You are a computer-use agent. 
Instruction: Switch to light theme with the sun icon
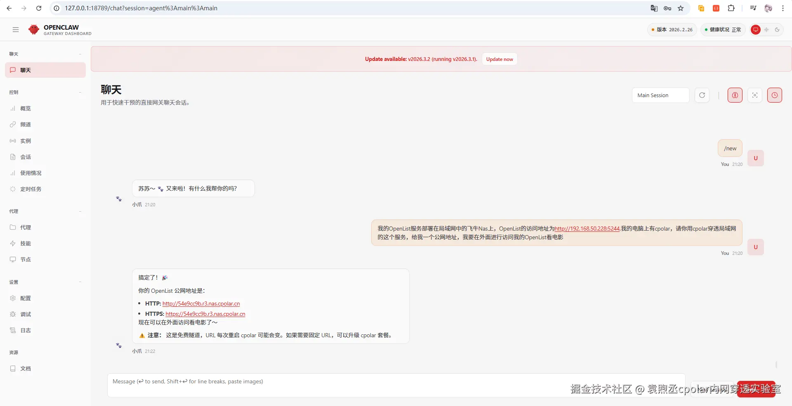[766, 30]
